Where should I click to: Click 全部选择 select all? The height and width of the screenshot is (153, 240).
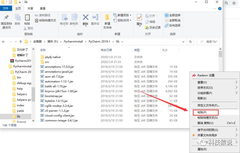pos(173,15)
